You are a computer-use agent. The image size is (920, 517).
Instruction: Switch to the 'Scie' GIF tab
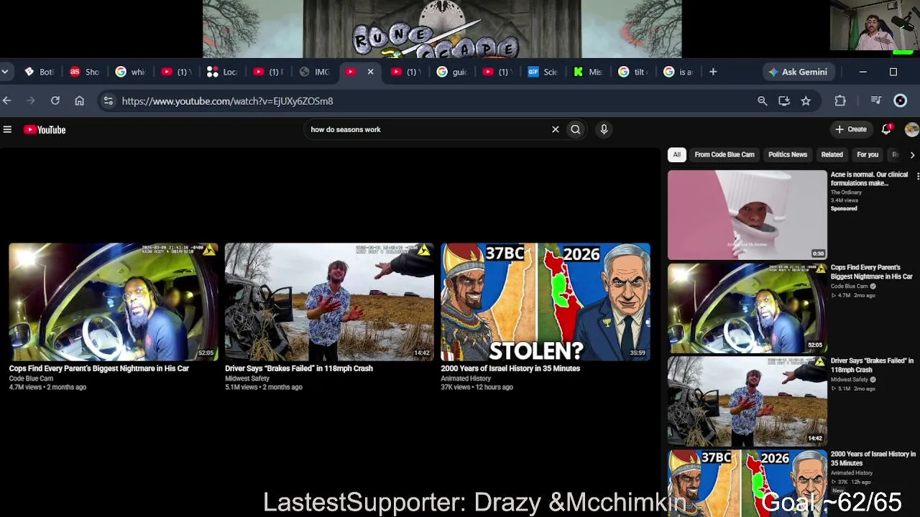[543, 72]
